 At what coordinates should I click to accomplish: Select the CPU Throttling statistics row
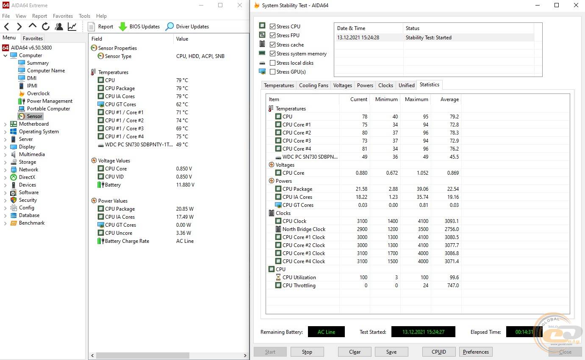click(x=363, y=286)
